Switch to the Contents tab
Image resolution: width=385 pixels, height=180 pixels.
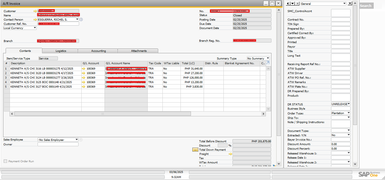[25, 51]
